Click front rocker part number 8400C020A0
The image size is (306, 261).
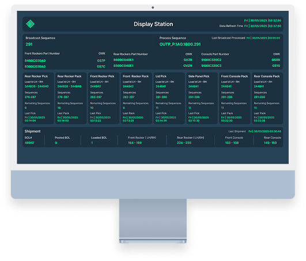pyautogui.click(x=35, y=60)
